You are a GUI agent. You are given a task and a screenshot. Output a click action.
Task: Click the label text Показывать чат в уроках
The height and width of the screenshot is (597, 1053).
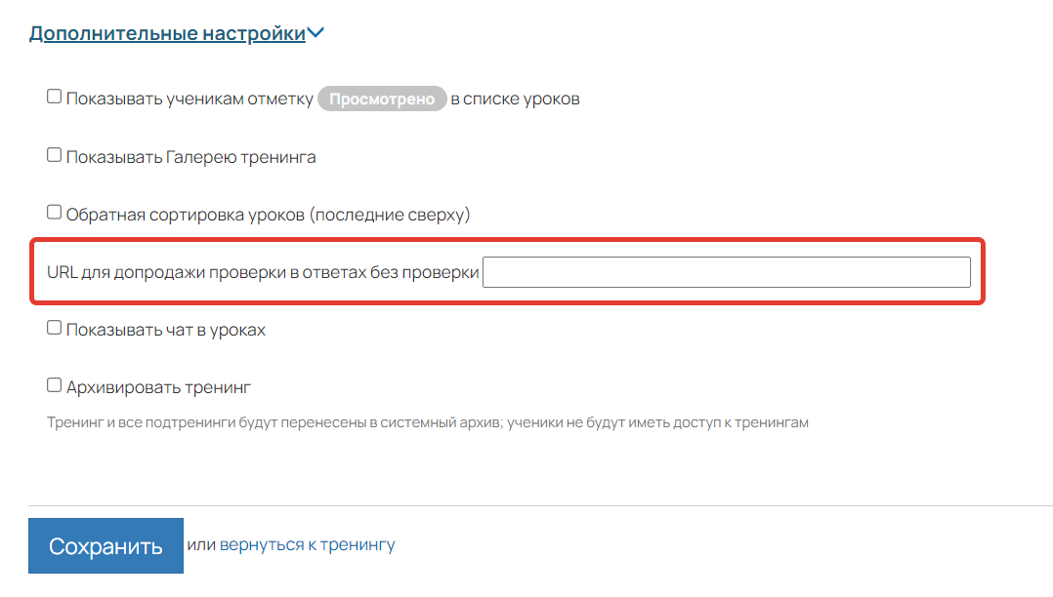pos(165,330)
